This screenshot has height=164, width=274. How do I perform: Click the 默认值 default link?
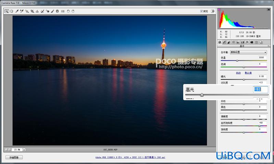pyautogui.click(x=248, y=73)
